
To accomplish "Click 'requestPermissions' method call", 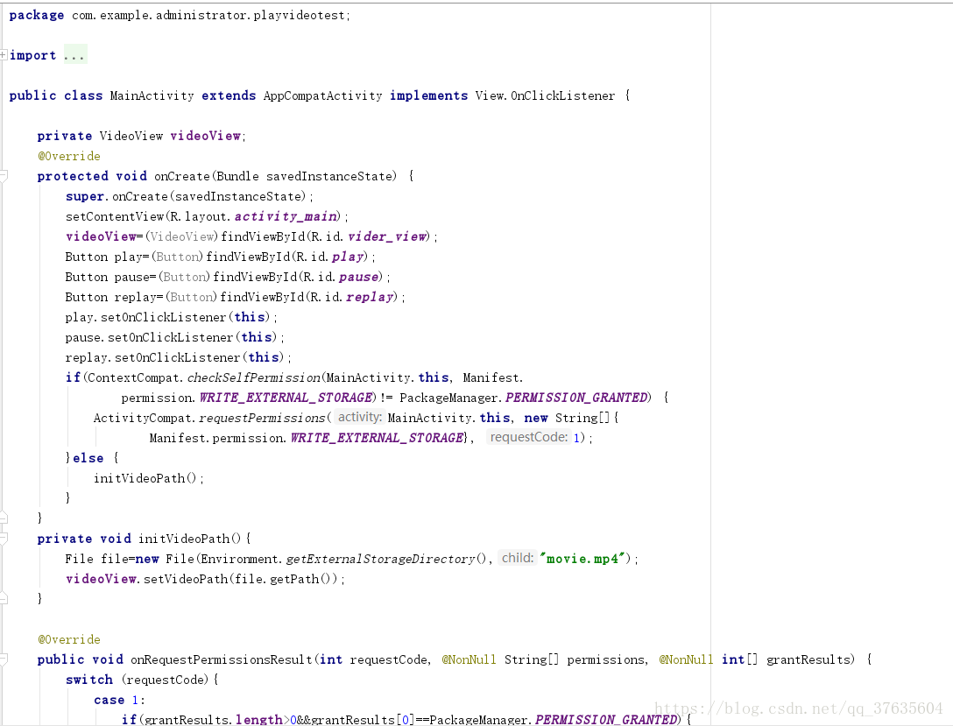I will (262, 418).
